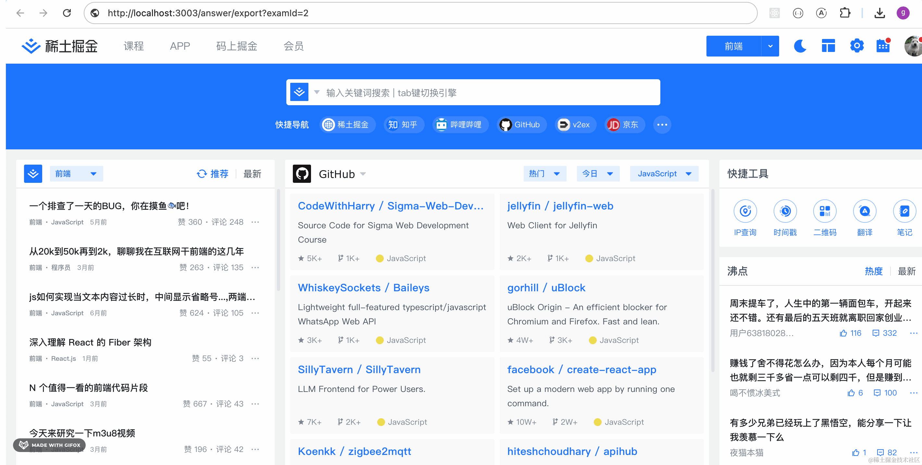Open the 今日 time range dropdown
The width and height of the screenshot is (922, 465).
point(597,174)
